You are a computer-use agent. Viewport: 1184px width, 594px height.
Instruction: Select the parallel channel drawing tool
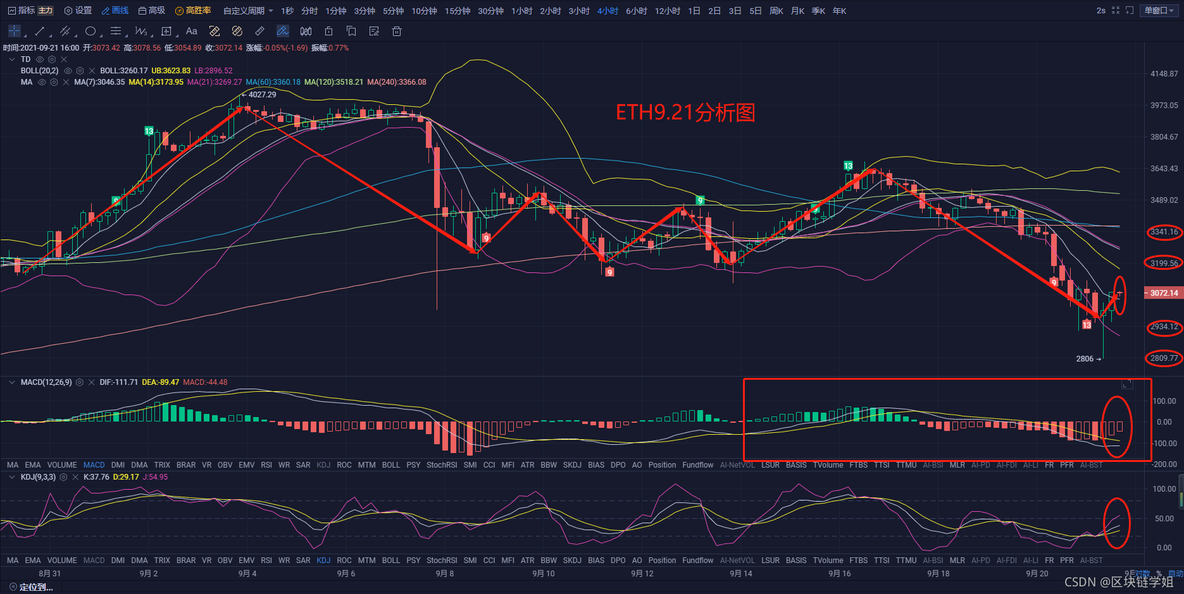[65, 31]
